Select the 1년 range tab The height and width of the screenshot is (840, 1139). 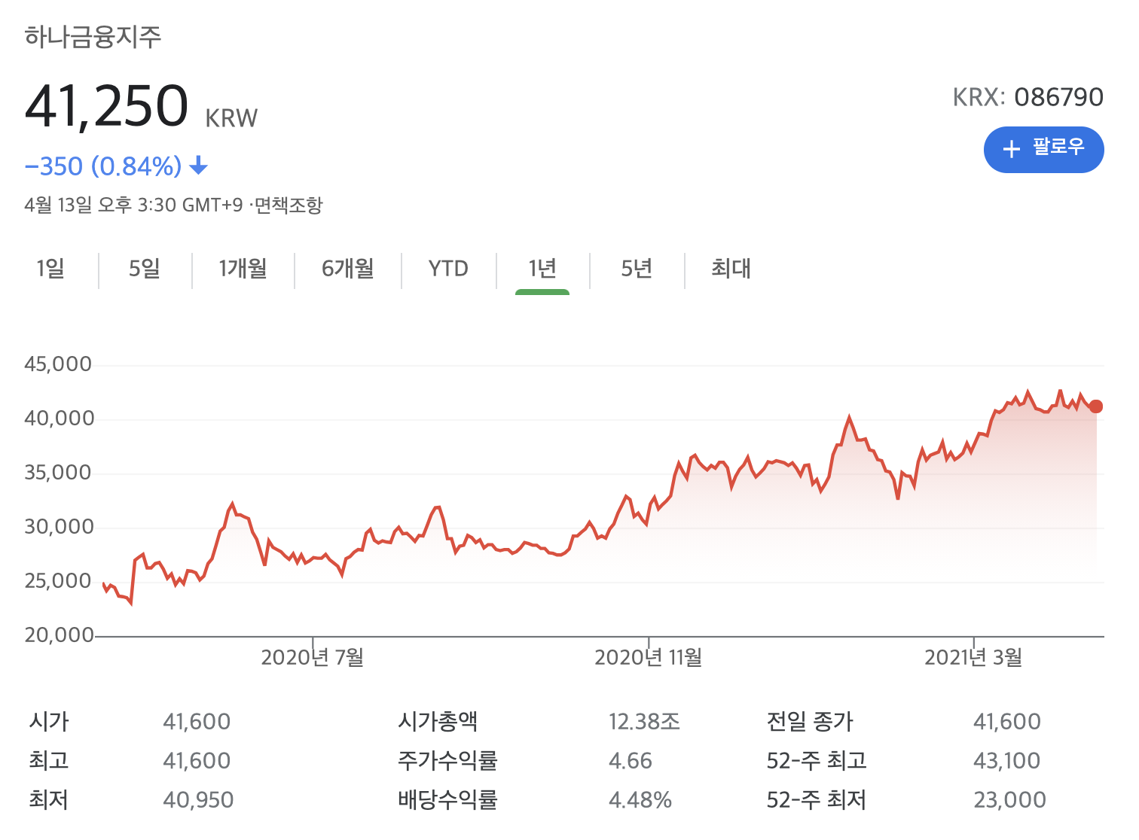click(x=542, y=268)
